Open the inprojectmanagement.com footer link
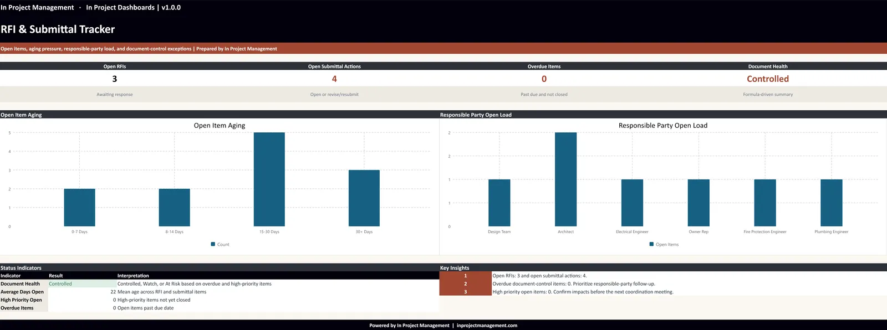The width and height of the screenshot is (887, 330). (487, 326)
